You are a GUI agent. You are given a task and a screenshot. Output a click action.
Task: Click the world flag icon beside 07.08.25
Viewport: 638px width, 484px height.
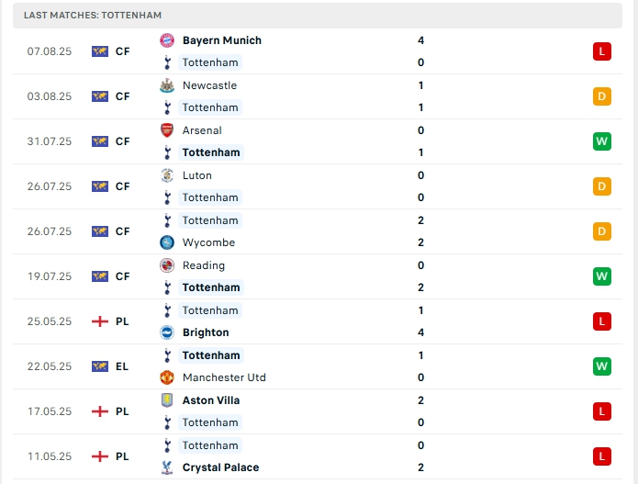tap(100, 51)
